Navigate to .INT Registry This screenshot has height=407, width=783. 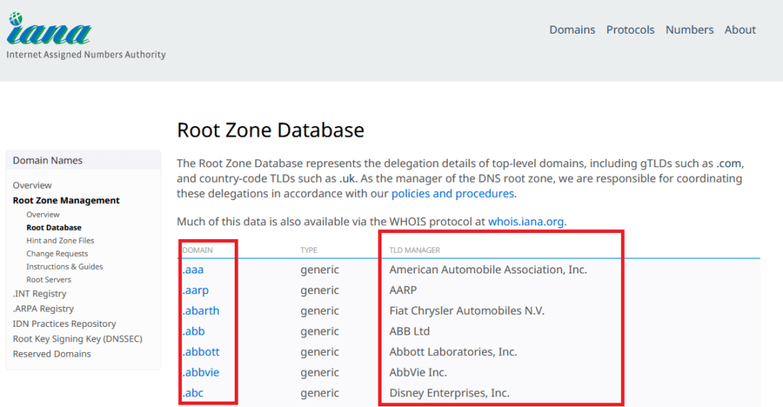pos(40,294)
